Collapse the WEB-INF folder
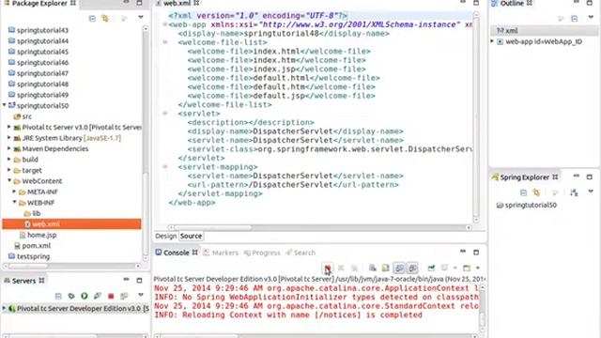The height and width of the screenshot is (338, 601). (15, 202)
